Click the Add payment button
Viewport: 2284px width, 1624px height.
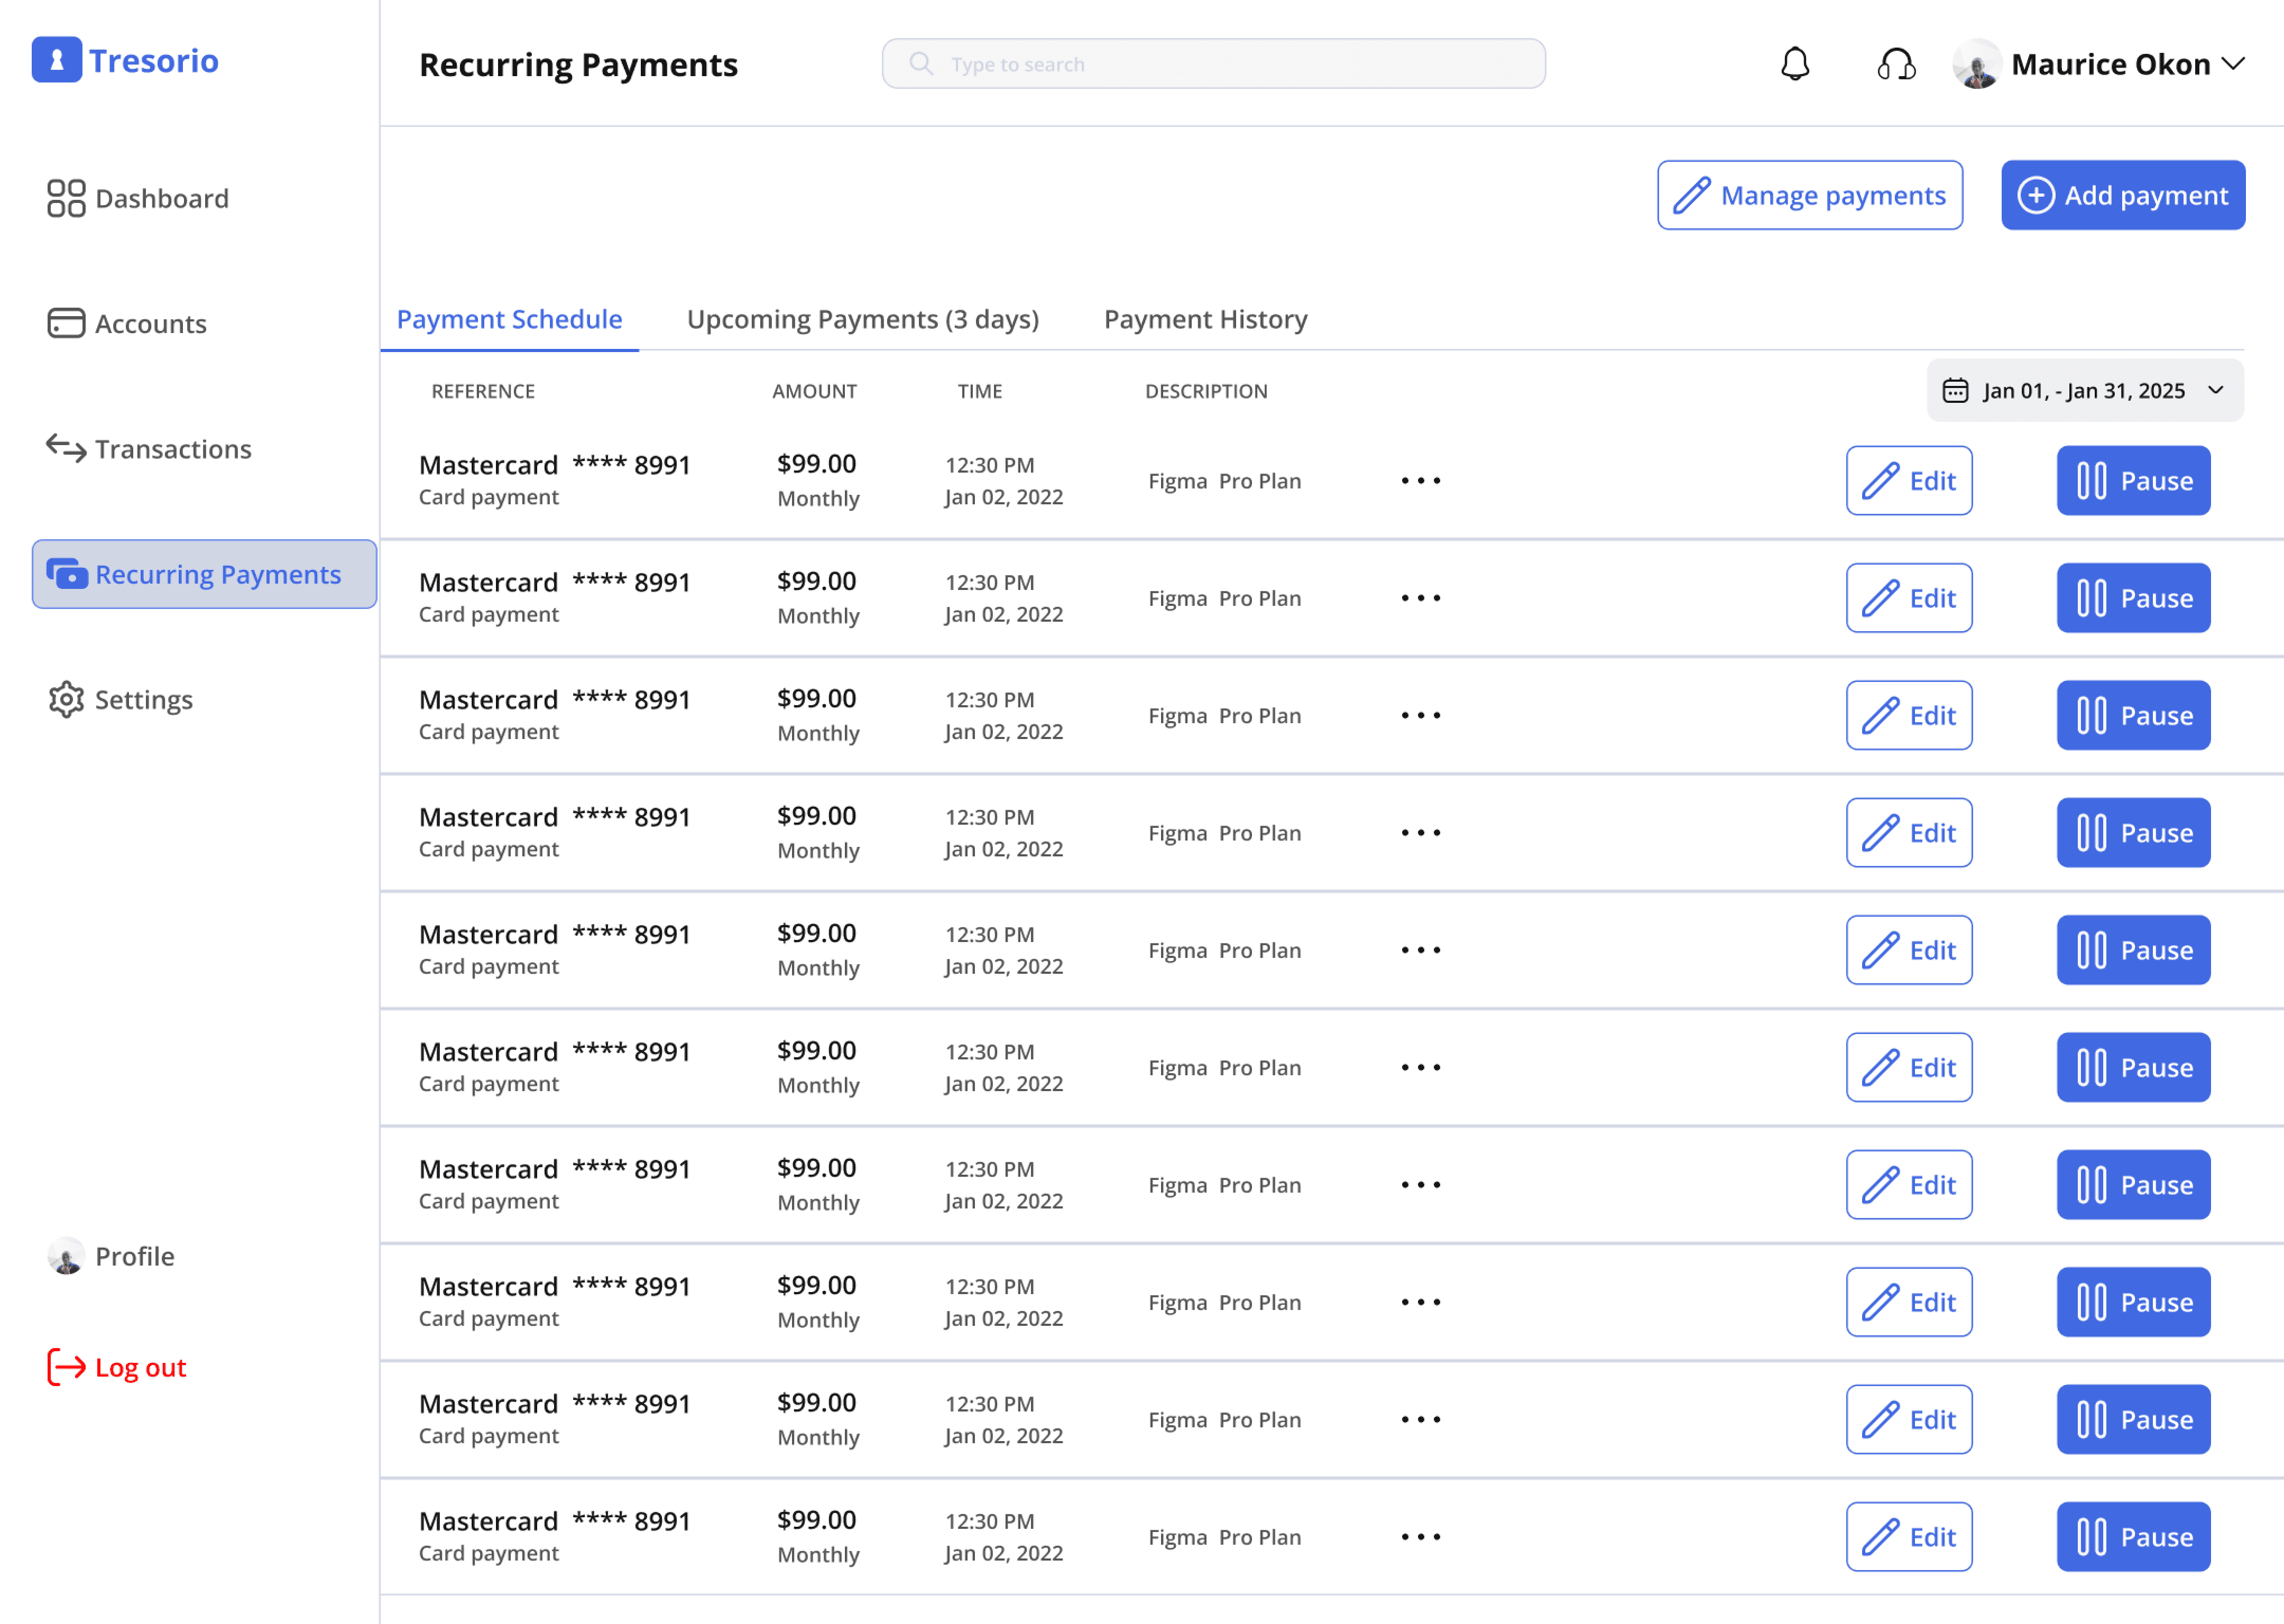click(2122, 195)
